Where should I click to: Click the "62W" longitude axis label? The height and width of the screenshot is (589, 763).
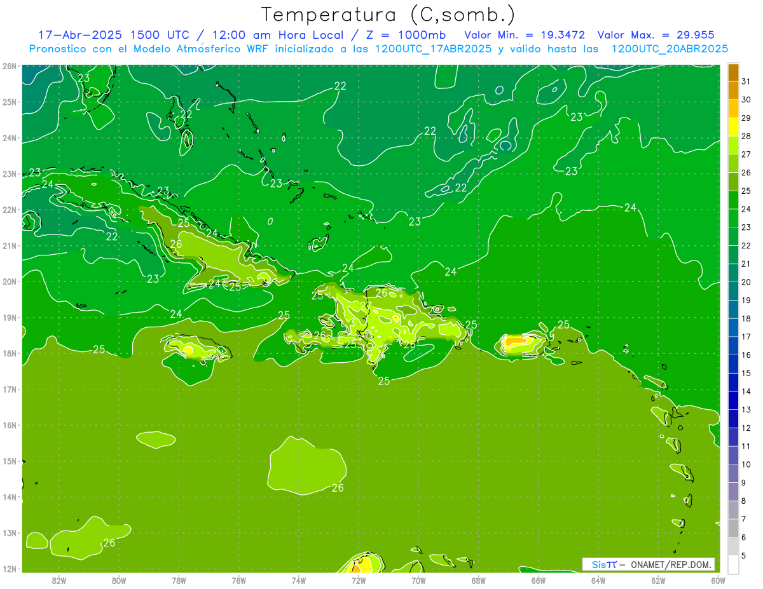658,580
